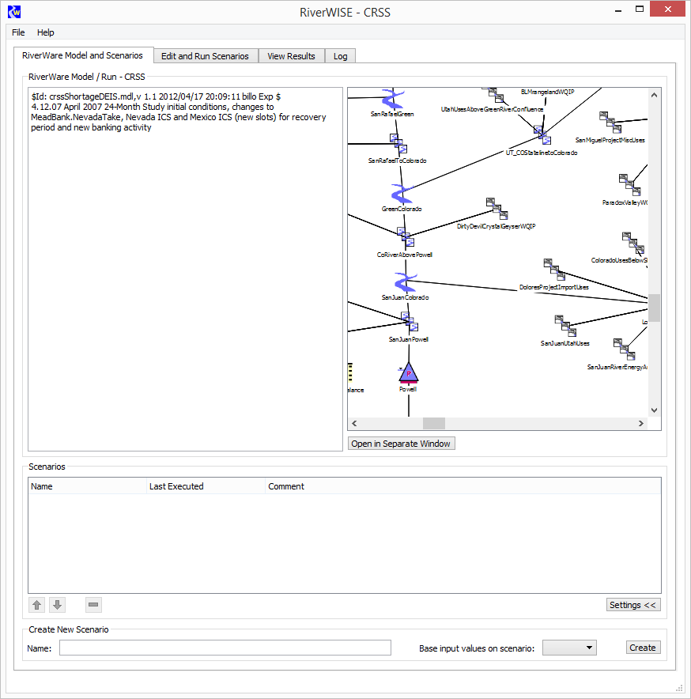Click the SanJuanPowell reach icon
This screenshot has width=691, height=699.
tap(410, 321)
